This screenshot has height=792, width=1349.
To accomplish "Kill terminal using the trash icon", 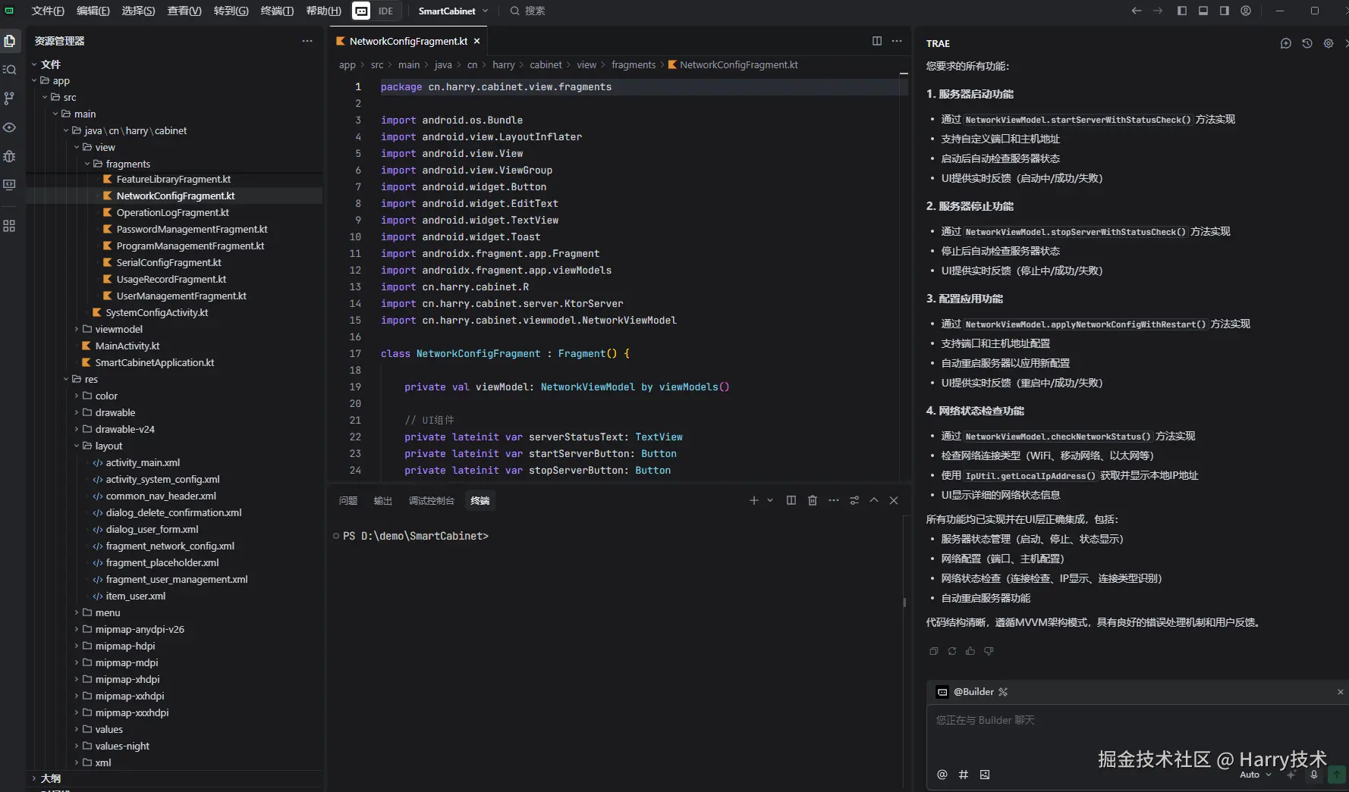I will click(812, 500).
